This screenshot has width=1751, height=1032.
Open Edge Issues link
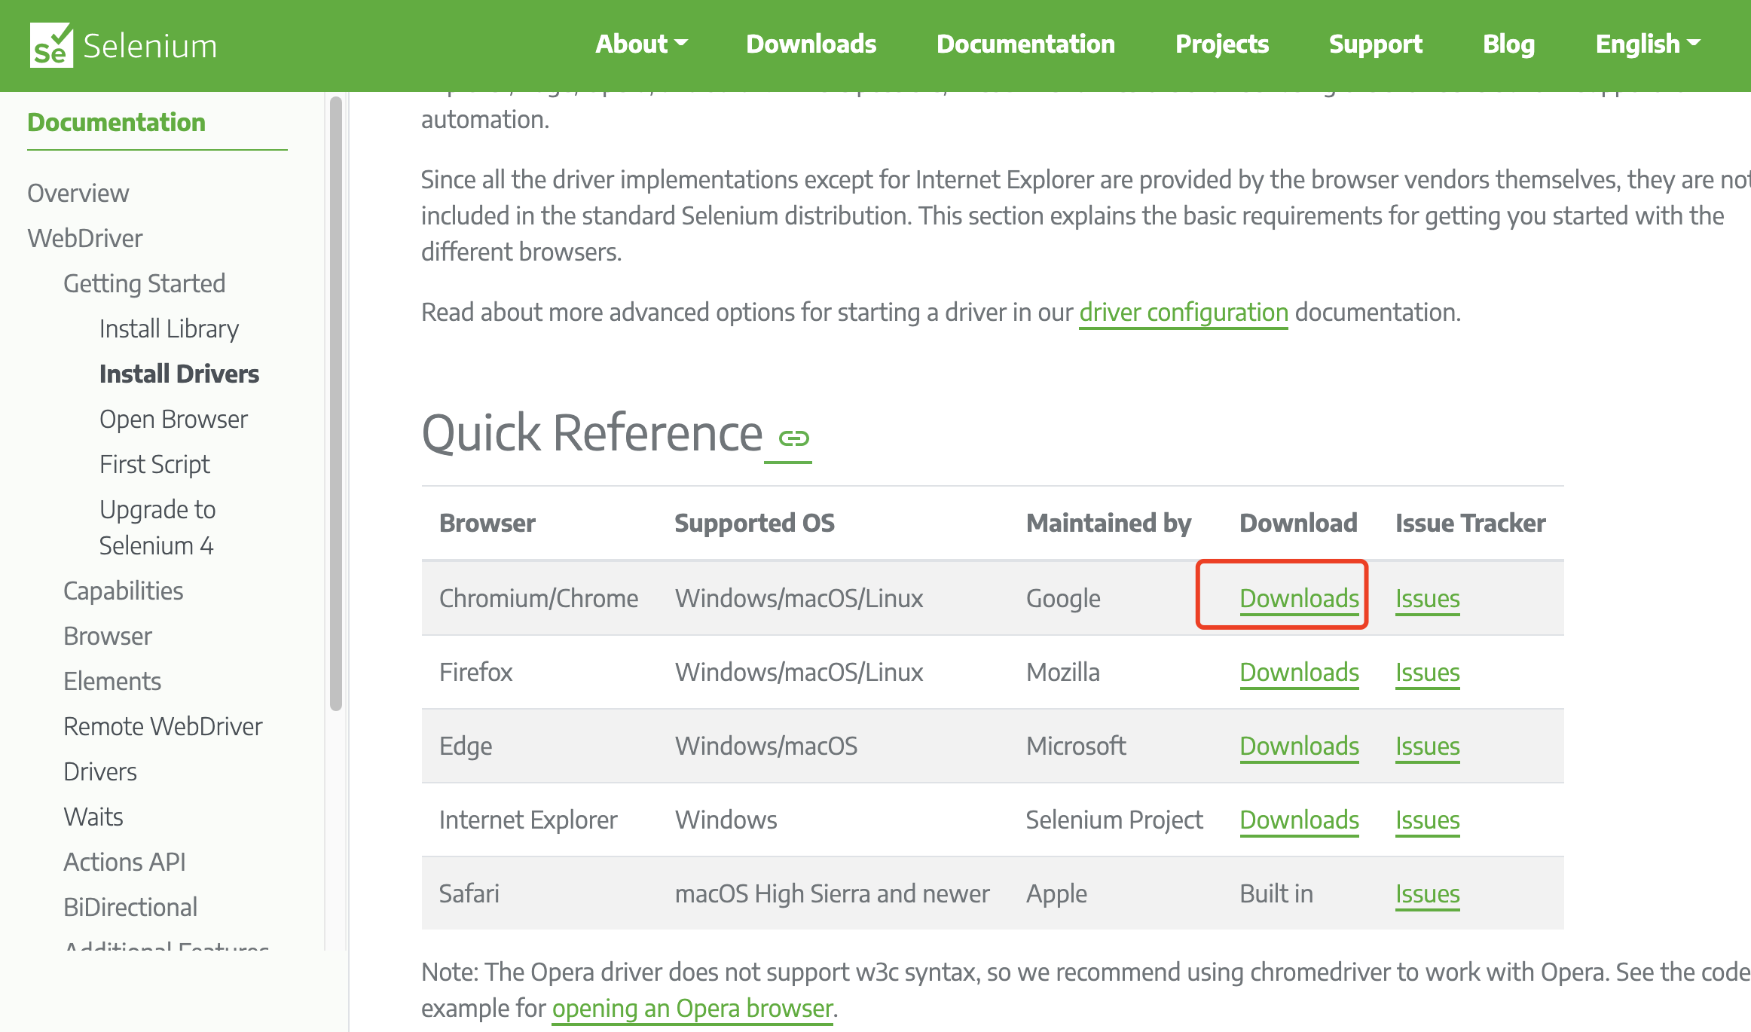click(x=1427, y=746)
